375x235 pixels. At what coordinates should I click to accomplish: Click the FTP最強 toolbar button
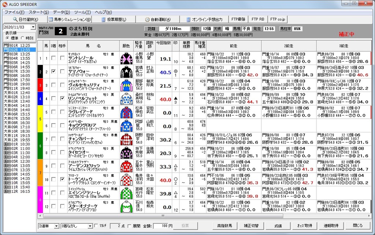[238, 19]
